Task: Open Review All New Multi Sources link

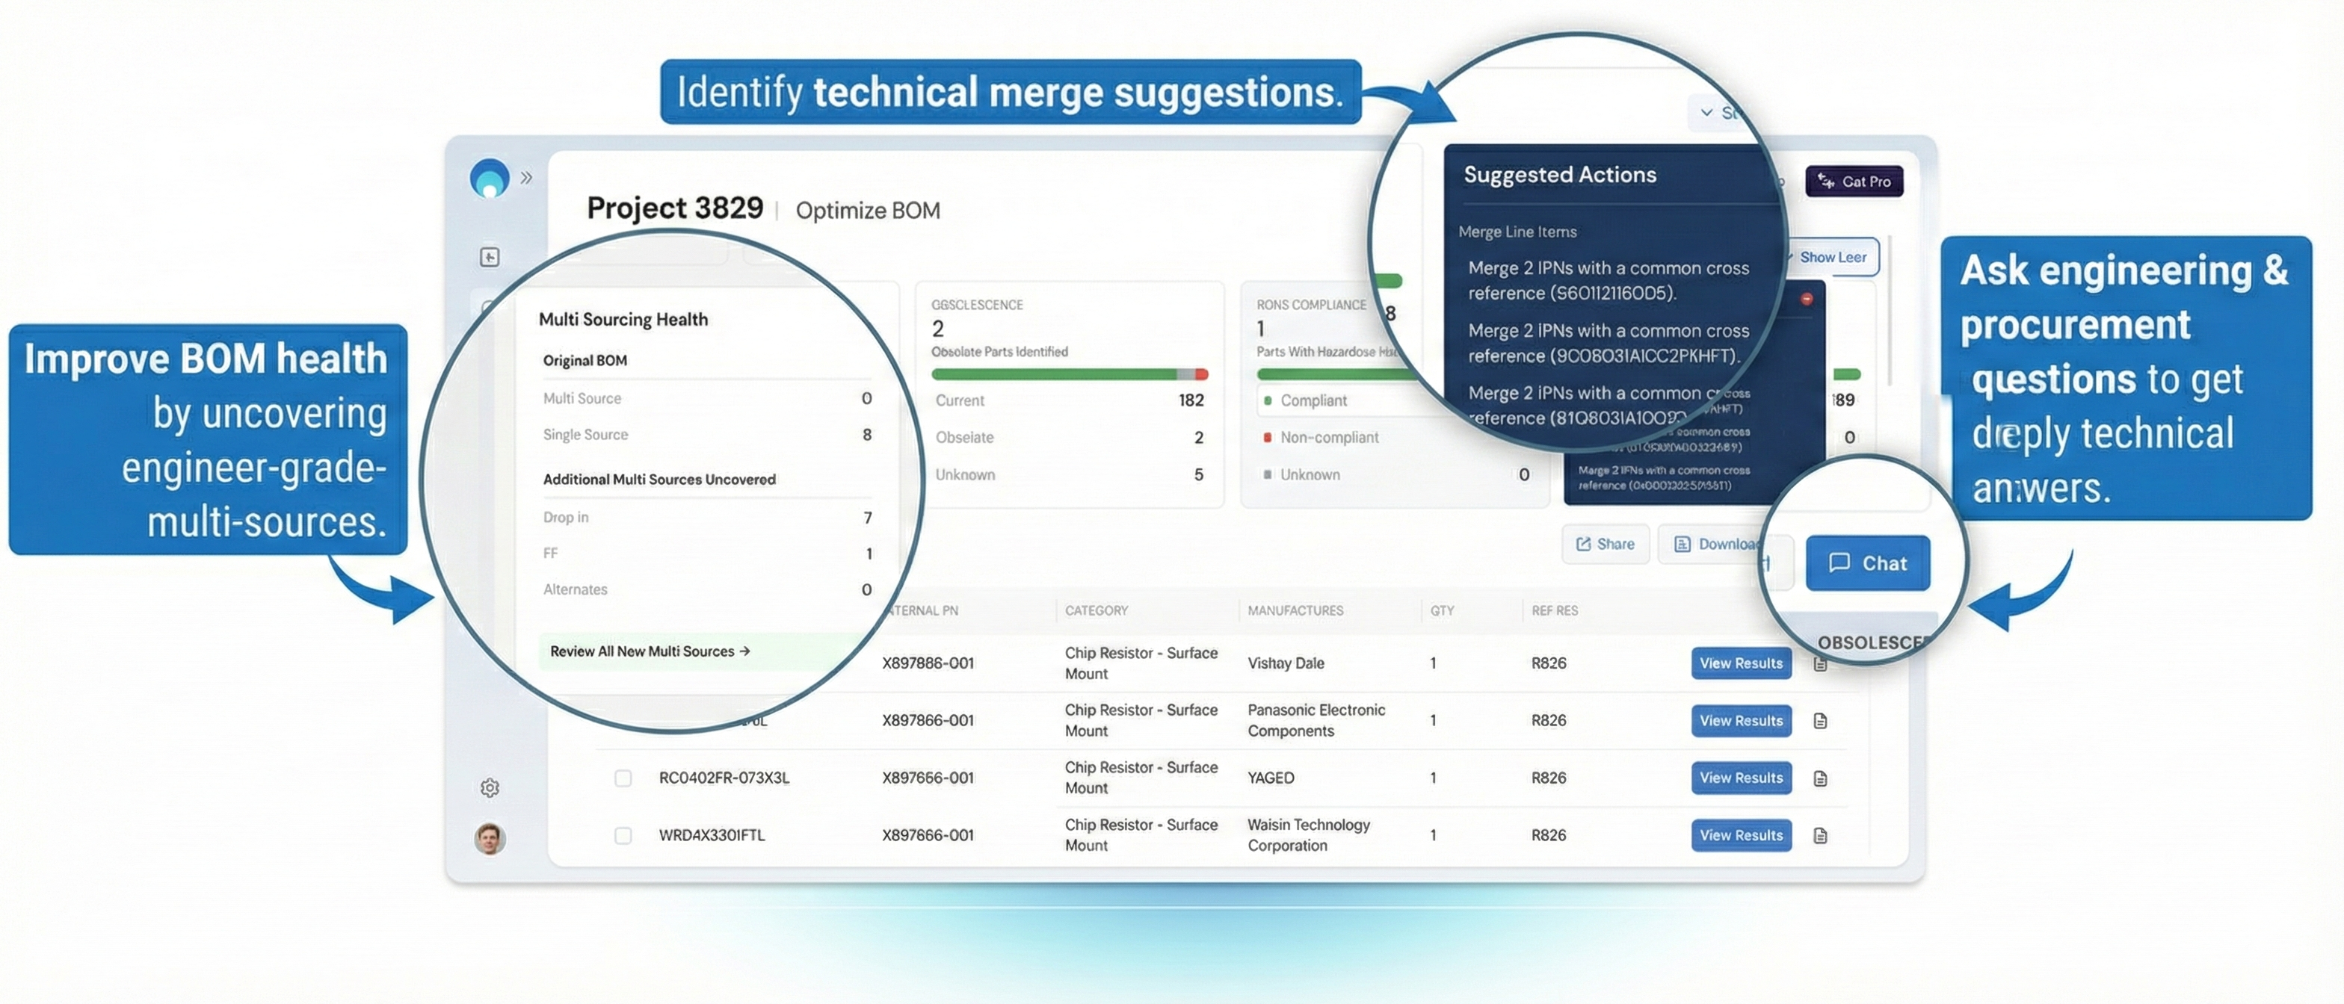Action: (650, 651)
